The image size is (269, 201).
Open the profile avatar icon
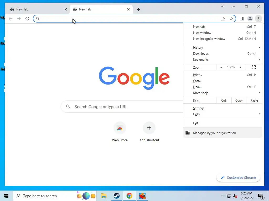pos(250,19)
